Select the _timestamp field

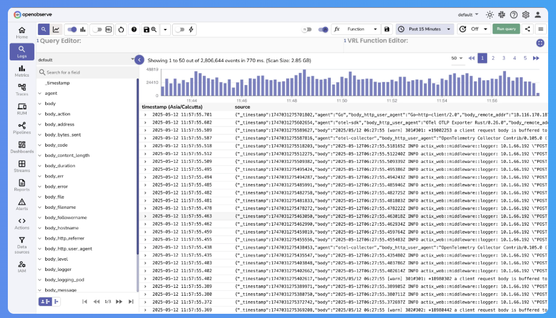57,83
